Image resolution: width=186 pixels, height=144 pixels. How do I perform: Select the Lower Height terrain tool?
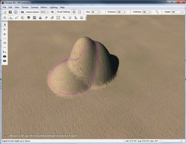click(5, 34)
